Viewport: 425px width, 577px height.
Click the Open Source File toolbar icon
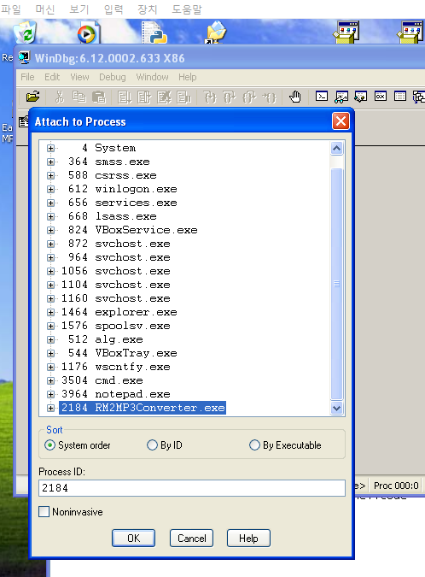pyautogui.click(x=32, y=97)
